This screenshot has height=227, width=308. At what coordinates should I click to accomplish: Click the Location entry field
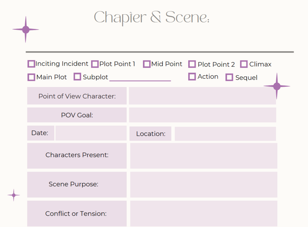[225, 134]
